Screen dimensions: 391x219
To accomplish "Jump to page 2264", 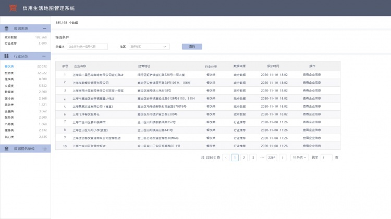I will (271, 157).
